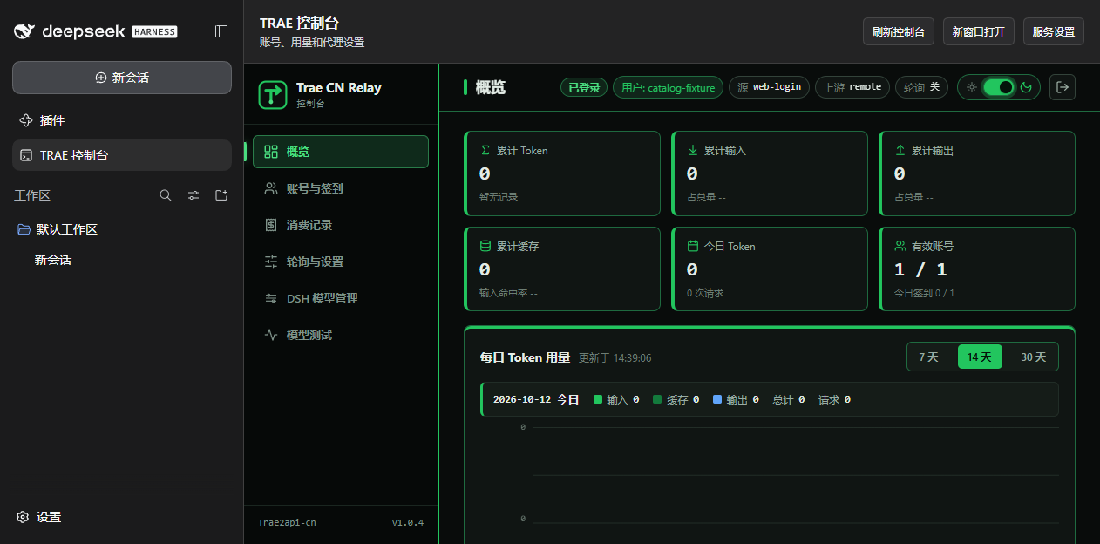The width and height of the screenshot is (1100, 544).
Task: Select the 14 天 range
Action: pos(980,357)
